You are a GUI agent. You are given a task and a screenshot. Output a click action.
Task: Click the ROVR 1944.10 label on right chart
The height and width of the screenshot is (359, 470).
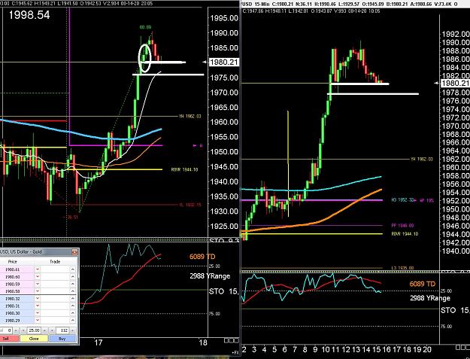(x=405, y=234)
